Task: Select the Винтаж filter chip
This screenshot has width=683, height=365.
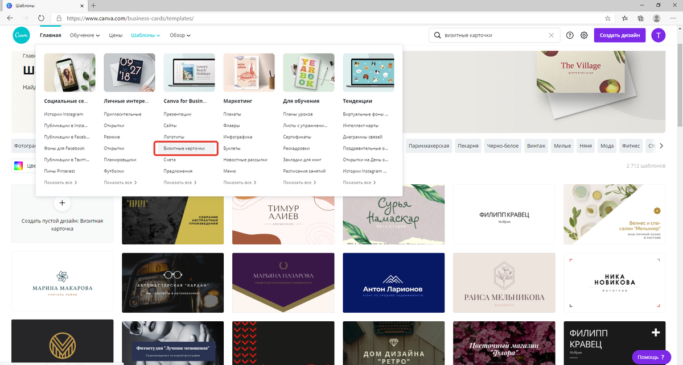Action: 536,146
